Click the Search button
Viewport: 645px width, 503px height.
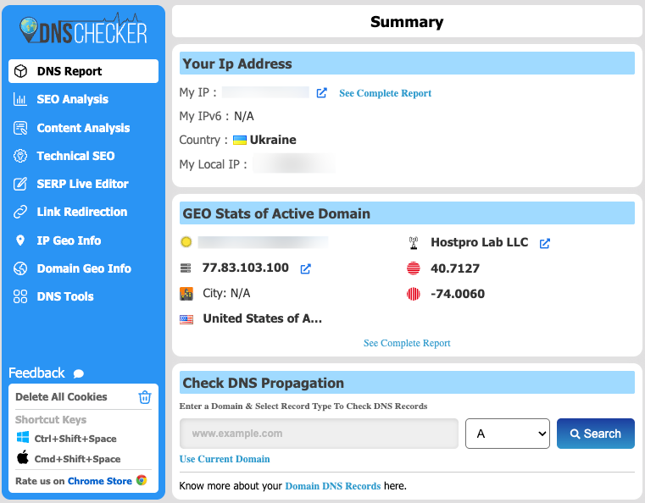point(595,434)
